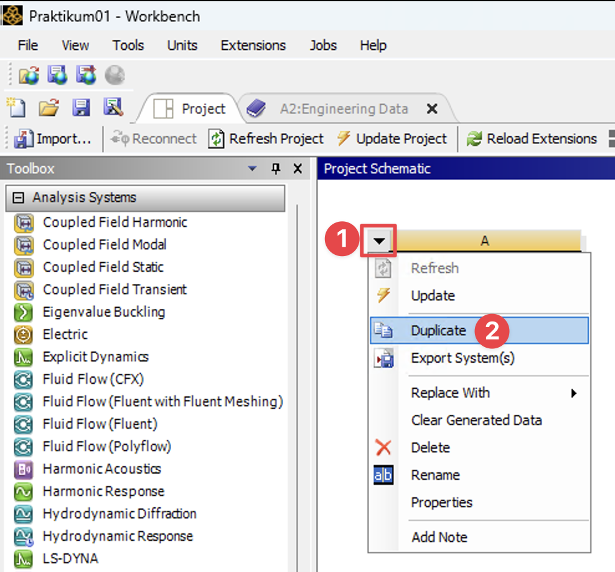Choose the Harmonic Acoustics system icon
Image resolution: width=615 pixels, height=572 pixels.
pyautogui.click(x=23, y=469)
